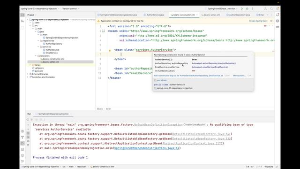Image resolution: width=300 pixels, height=169 pixels.
Task: Expand the .idea folder
Action: [x=30, y=23]
